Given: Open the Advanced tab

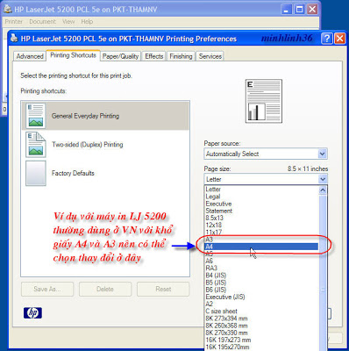Looking at the screenshot, I should (30, 56).
